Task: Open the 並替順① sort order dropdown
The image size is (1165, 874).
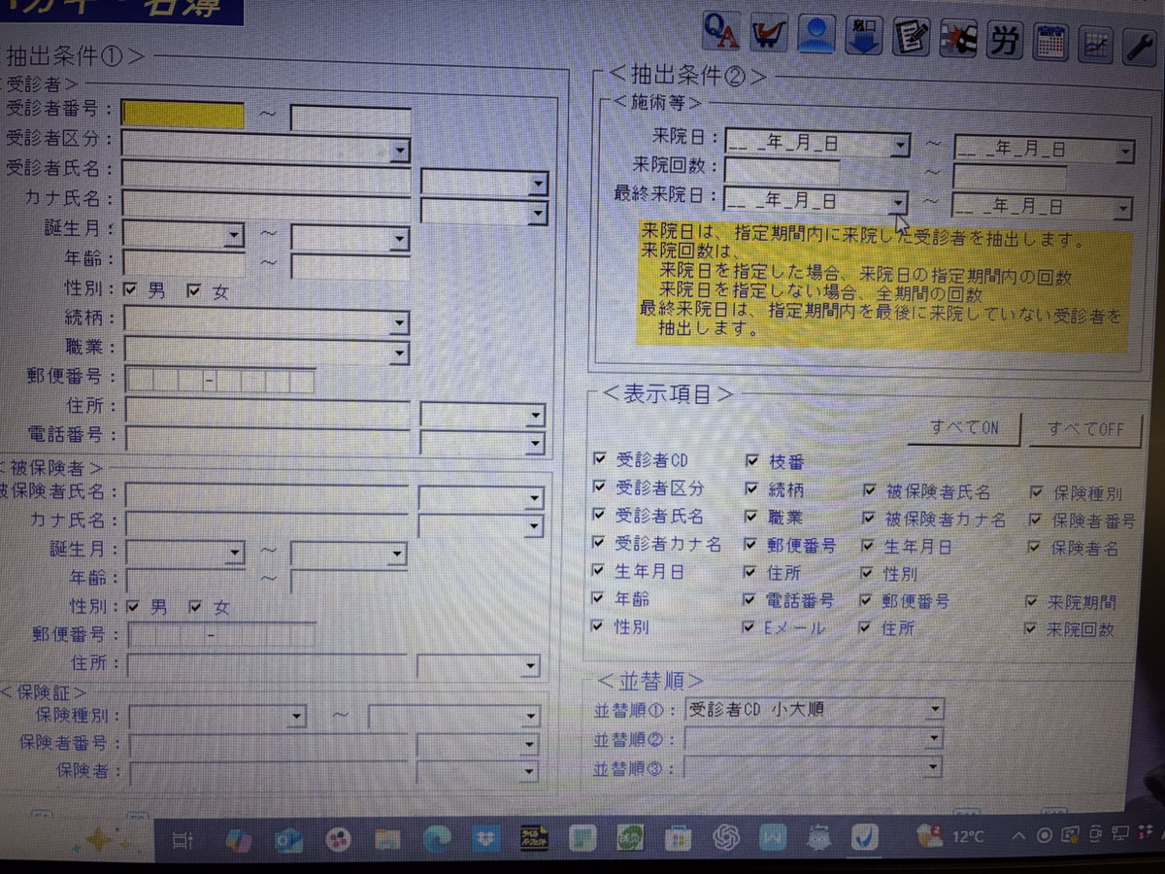Action: point(934,710)
